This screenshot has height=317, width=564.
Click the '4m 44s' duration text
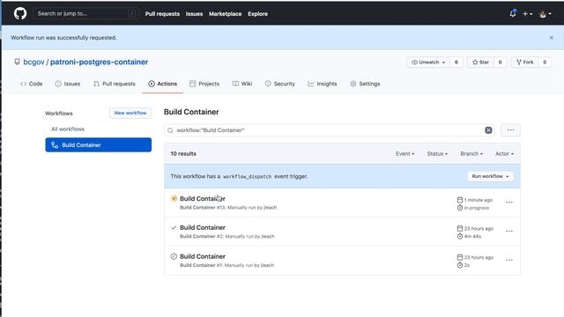click(x=472, y=236)
